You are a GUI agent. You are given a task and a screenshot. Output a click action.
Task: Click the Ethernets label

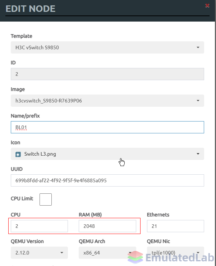[x=158, y=215]
